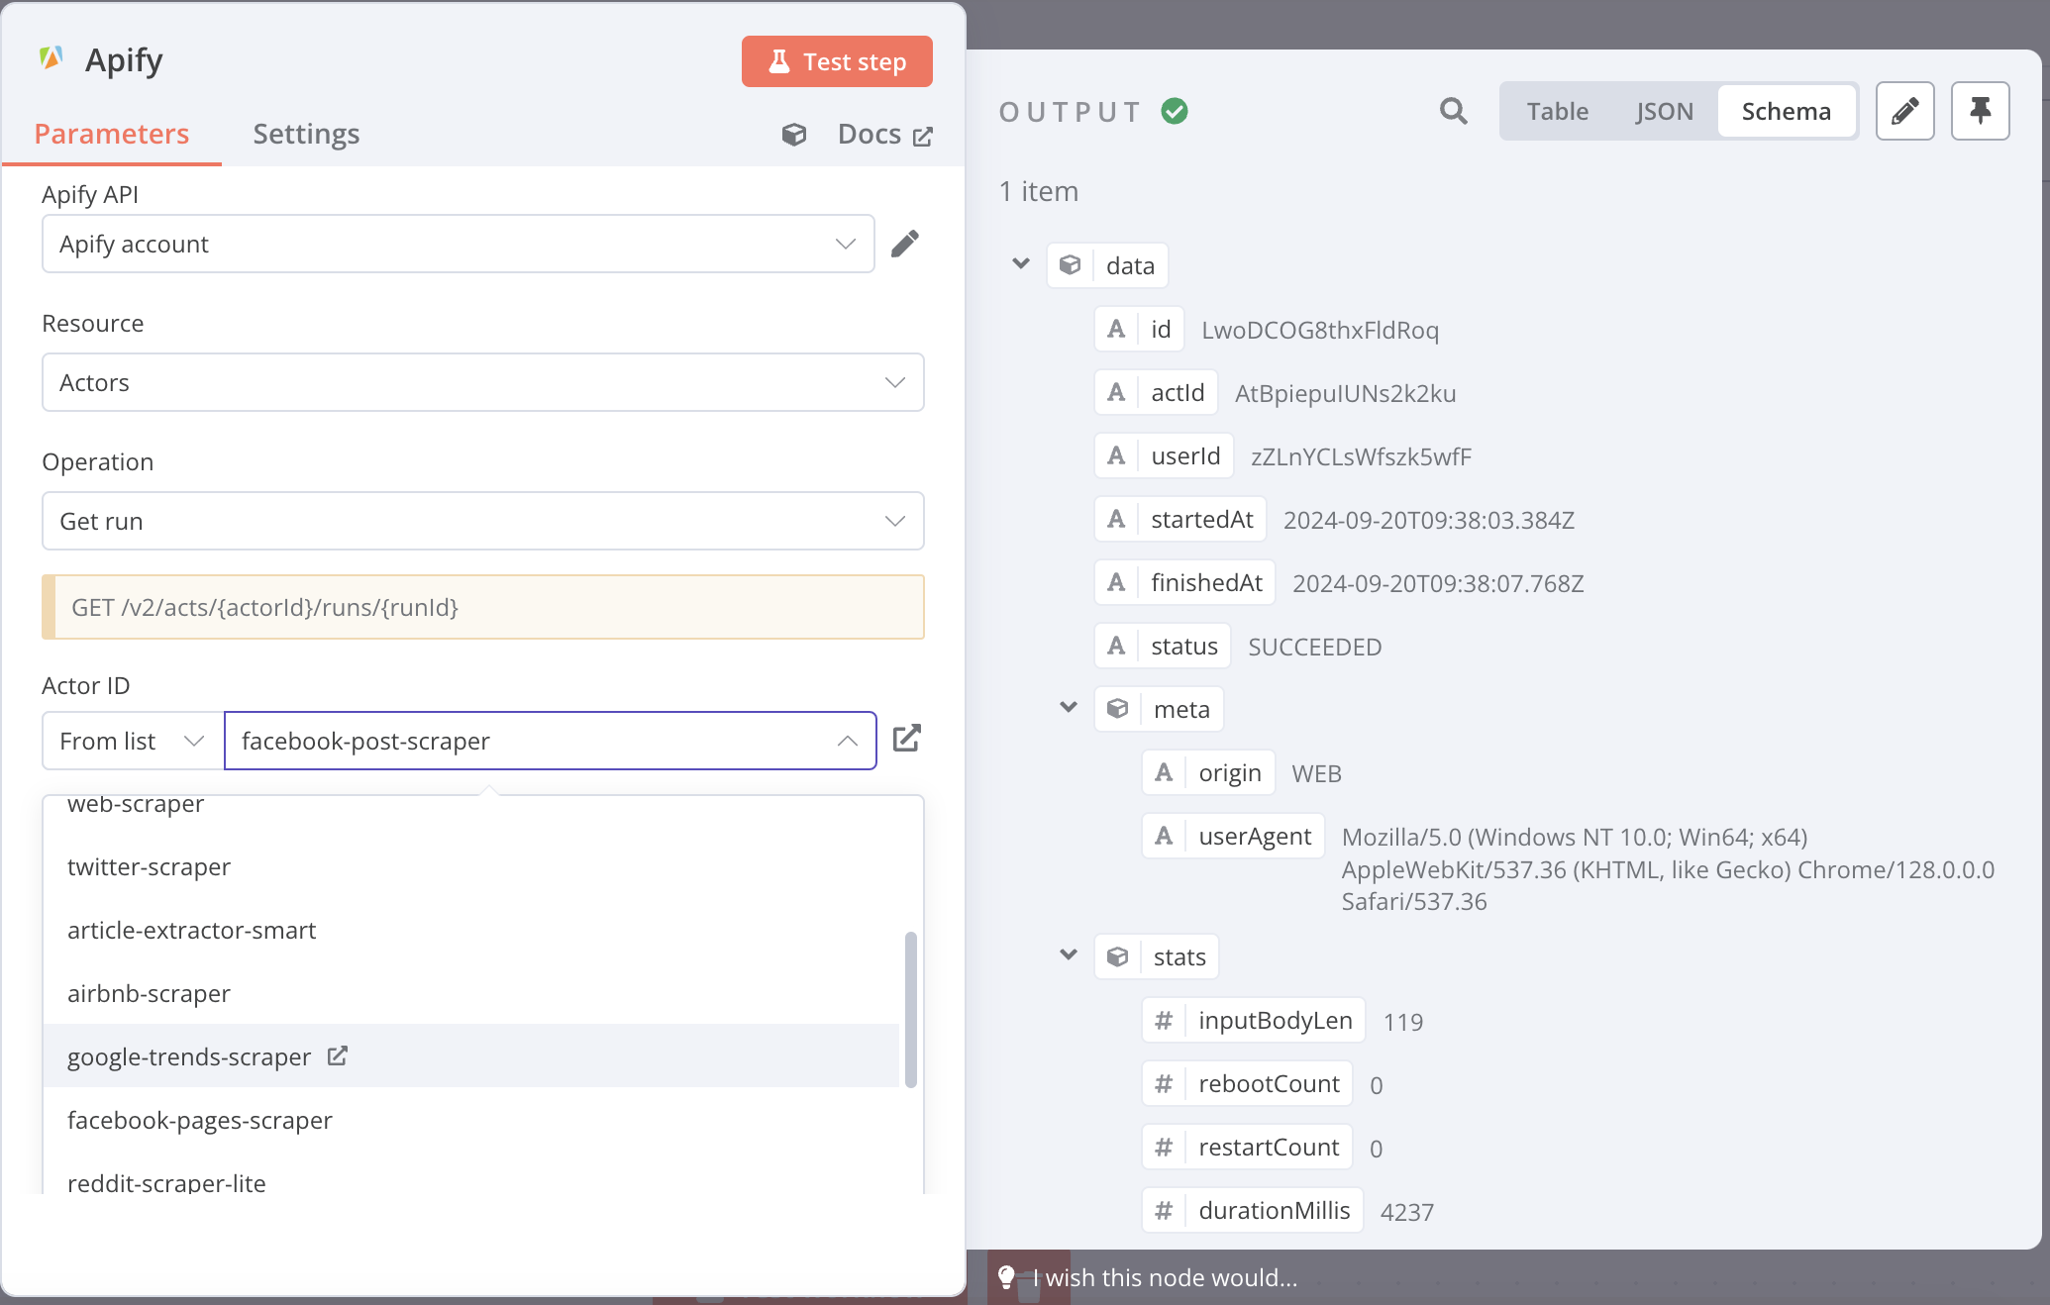Click the search icon in Output panel

pyautogui.click(x=1453, y=111)
